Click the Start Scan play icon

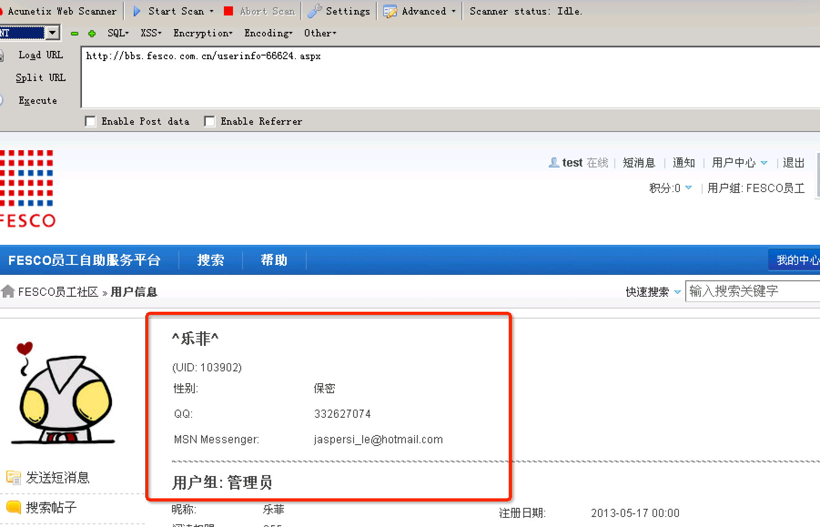137,11
